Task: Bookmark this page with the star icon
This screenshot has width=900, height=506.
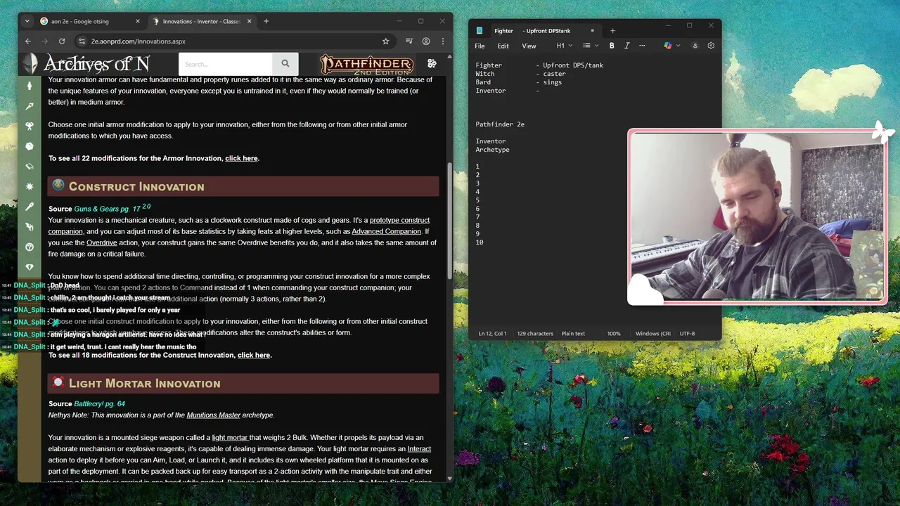Action: (x=385, y=41)
